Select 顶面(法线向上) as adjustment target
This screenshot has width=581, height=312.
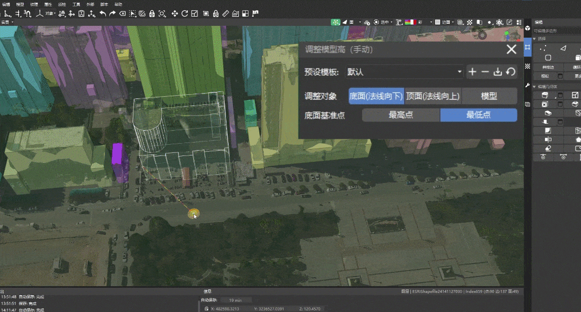click(433, 96)
